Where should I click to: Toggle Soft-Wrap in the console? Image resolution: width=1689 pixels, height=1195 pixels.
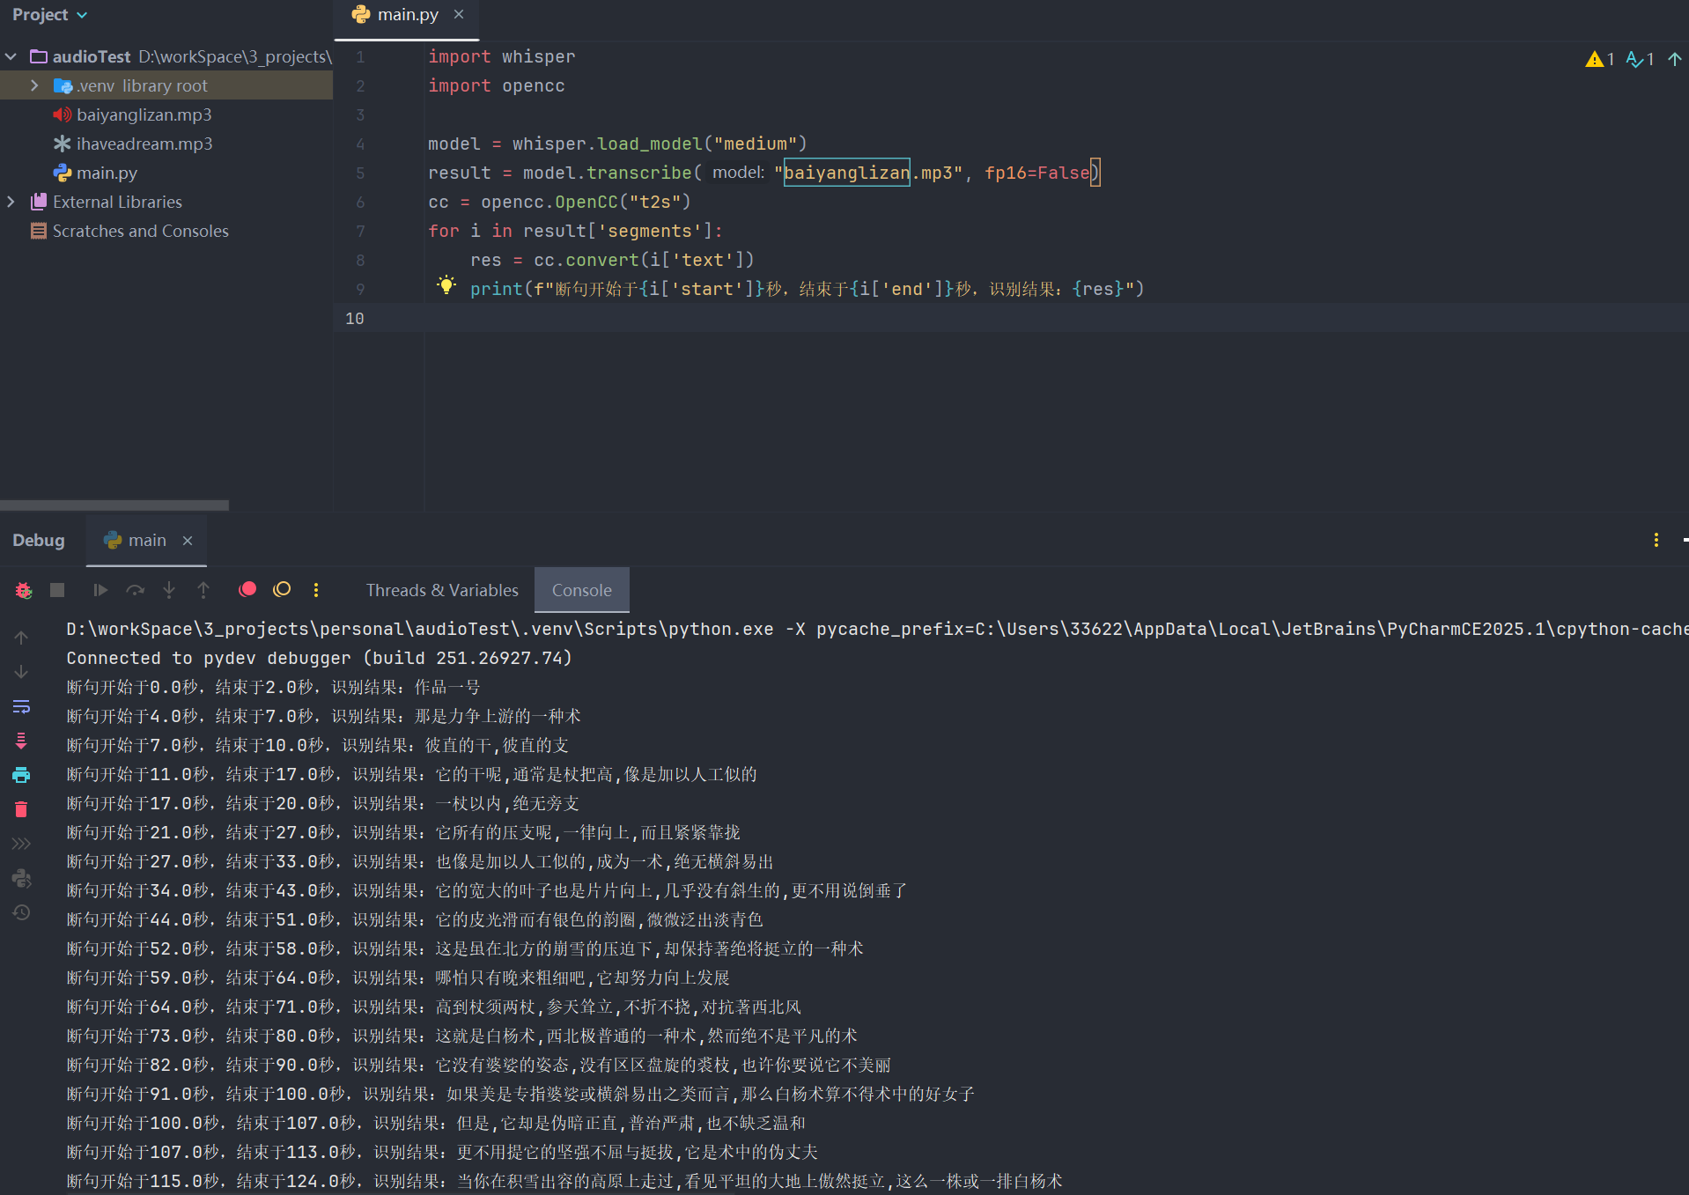point(21,706)
